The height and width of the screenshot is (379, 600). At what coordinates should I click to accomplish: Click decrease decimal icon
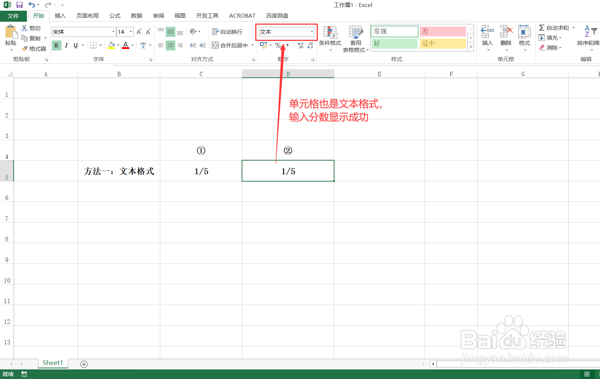(x=310, y=45)
